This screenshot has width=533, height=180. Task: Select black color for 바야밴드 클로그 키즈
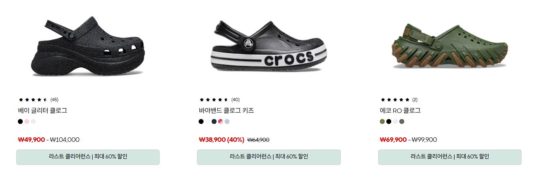pyautogui.click(x=201, y=121)
